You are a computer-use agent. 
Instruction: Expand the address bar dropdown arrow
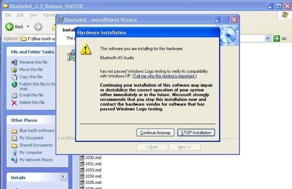coord(267,38)
